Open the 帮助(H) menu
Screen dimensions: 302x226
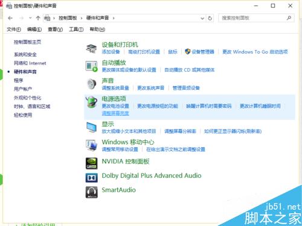[x=97, y=30]
